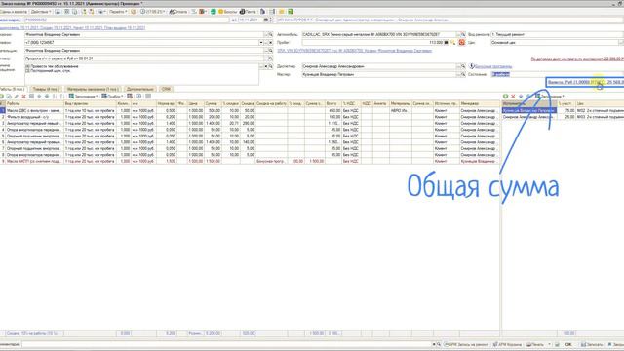Image resolution: width=624 pixels, height=351 pixels.
Task: Click the red delete icon in the performers toolbar
Action: click(x=513, y=97)
